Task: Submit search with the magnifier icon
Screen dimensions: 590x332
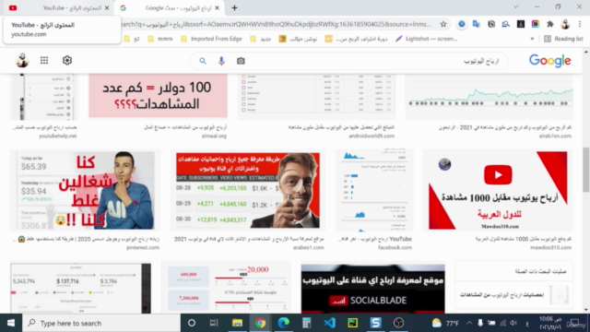Action: 203,61
